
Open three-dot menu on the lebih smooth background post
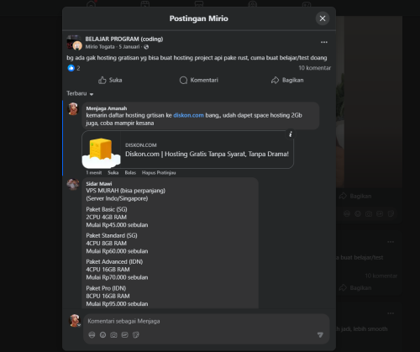391,313
